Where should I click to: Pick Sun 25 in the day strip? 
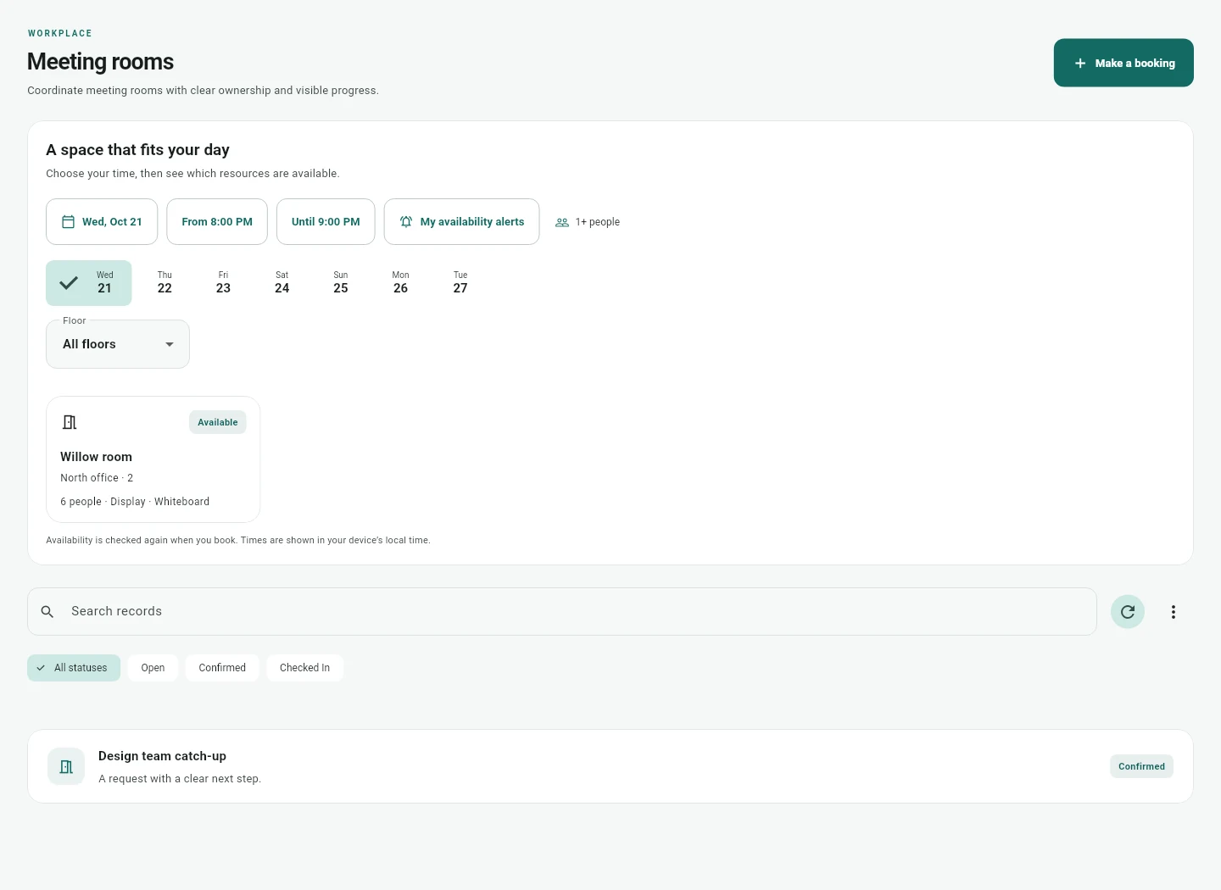pyautogui.click(x=341, y=283)
